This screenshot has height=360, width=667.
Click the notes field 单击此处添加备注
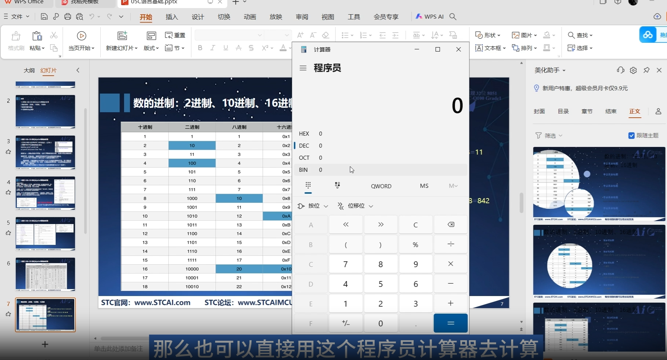pos(118,349)
